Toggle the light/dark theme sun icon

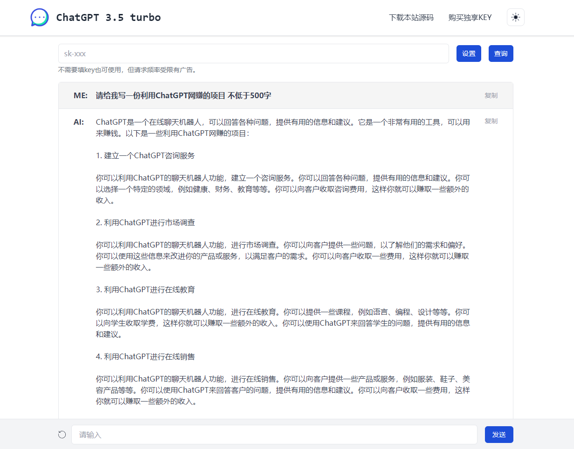(515, 18)
